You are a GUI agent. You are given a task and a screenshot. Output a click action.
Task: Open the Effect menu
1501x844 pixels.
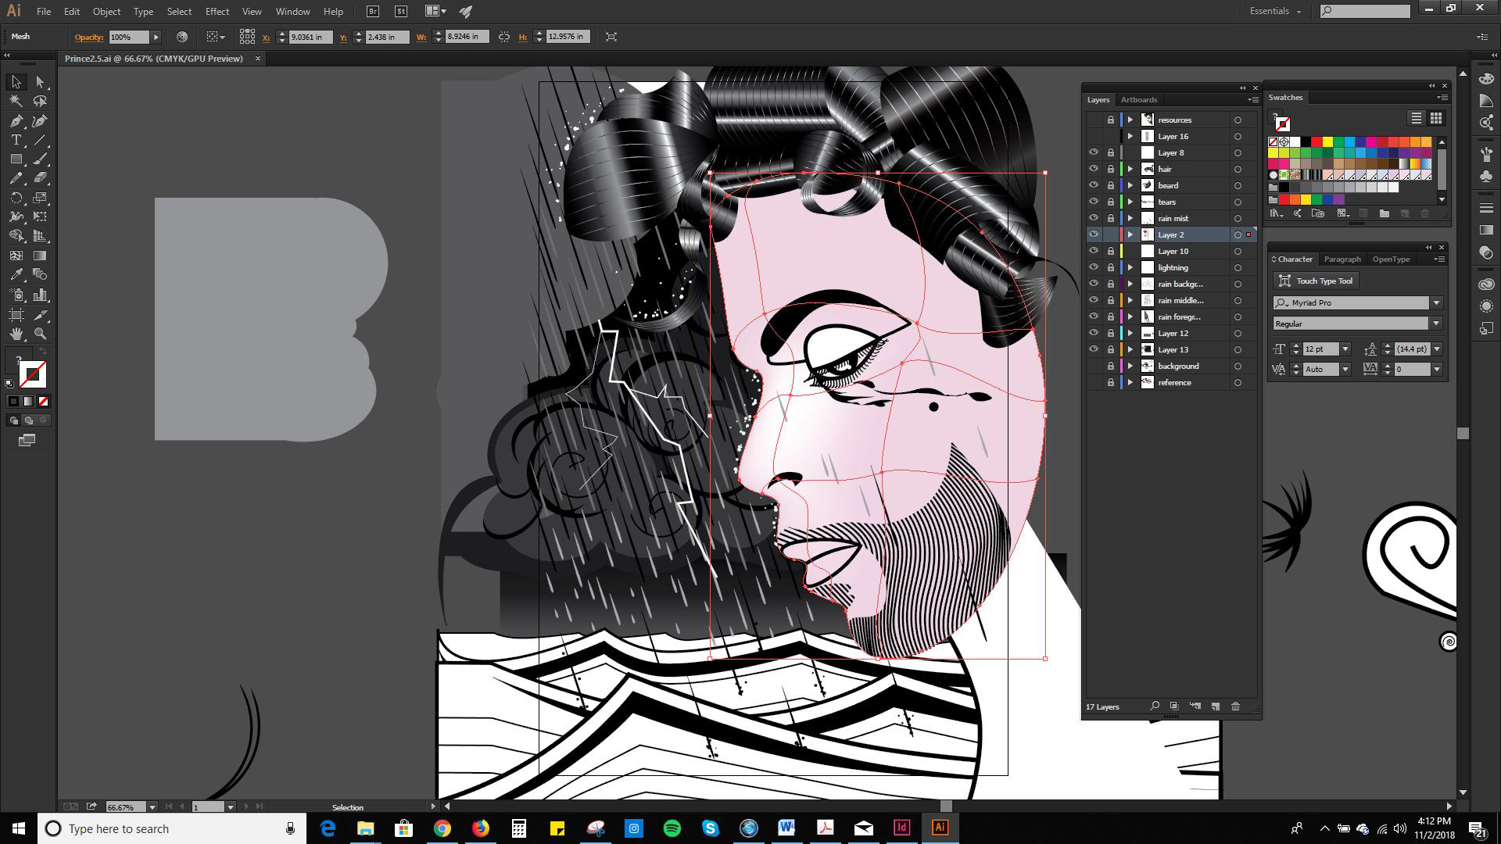217,12
